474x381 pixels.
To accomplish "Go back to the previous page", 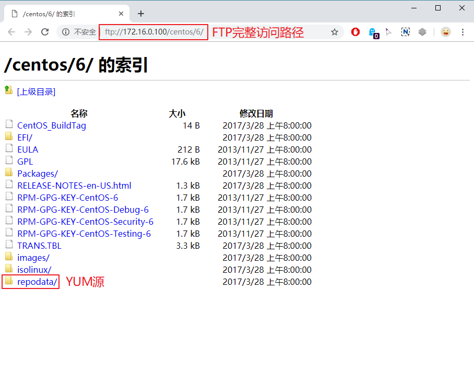I will click(11, 32).
